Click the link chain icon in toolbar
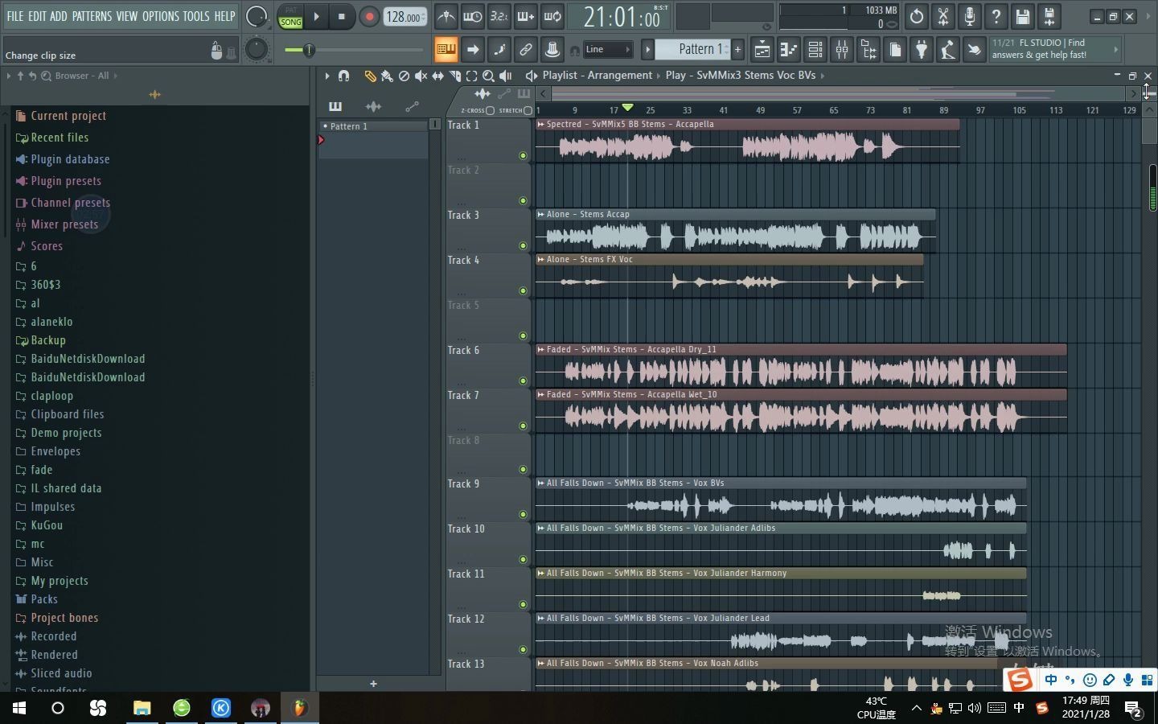1158x724 pixels. (x=525, y=50)
